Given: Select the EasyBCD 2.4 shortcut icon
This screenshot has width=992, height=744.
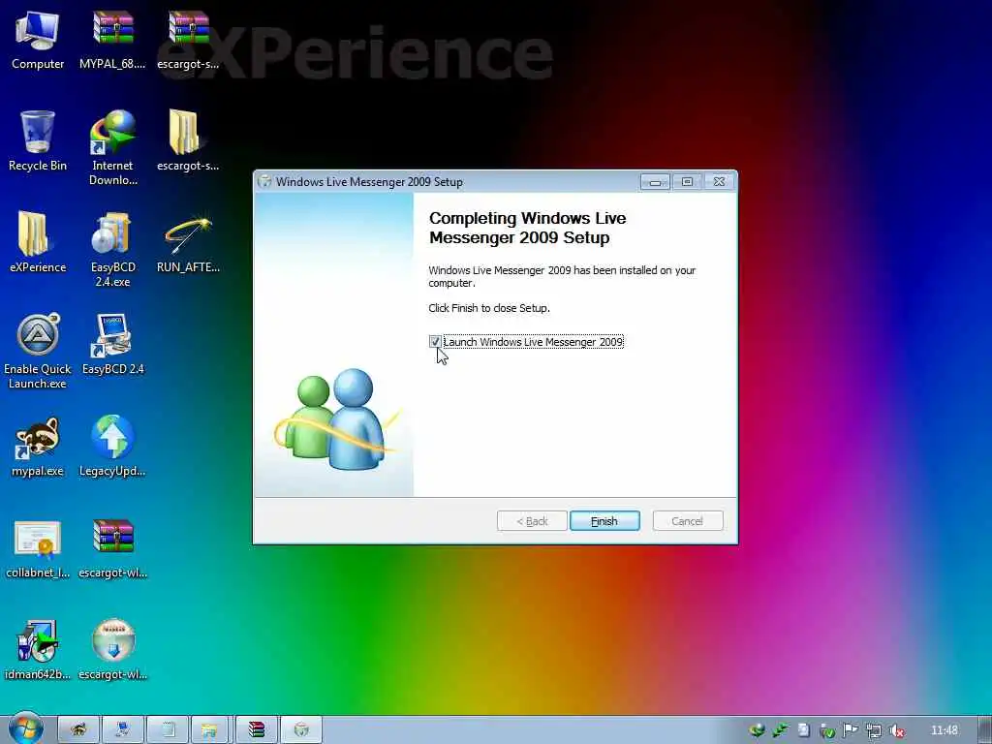Looking at the screenshot, I should click(112, 344).
